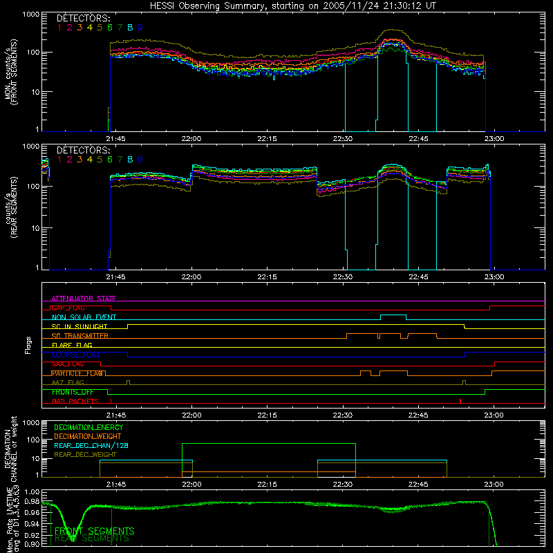Click red detector 1 in the front segments legend
This screenshot has width=553, height=553.
59,28
